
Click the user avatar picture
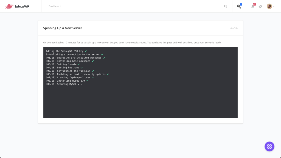coord(269,6)
